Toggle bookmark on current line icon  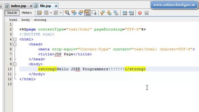click(x=116, y=13)
